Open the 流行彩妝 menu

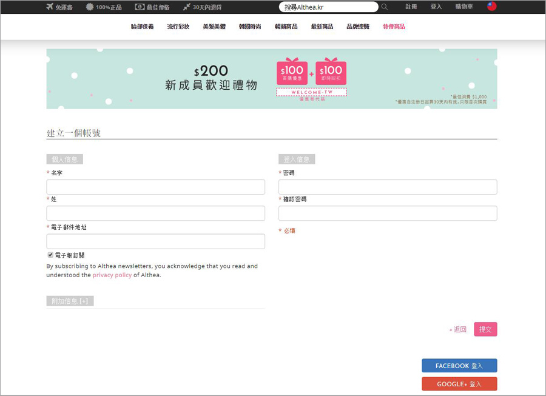point(178,27)
